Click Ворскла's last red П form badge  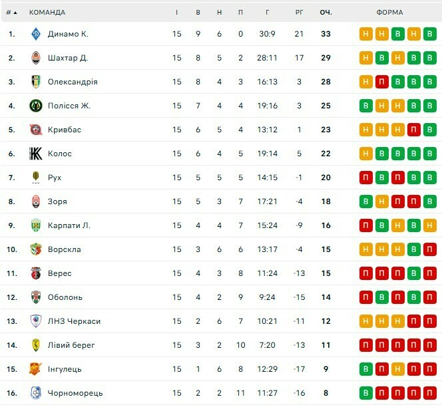pos(429,249)
